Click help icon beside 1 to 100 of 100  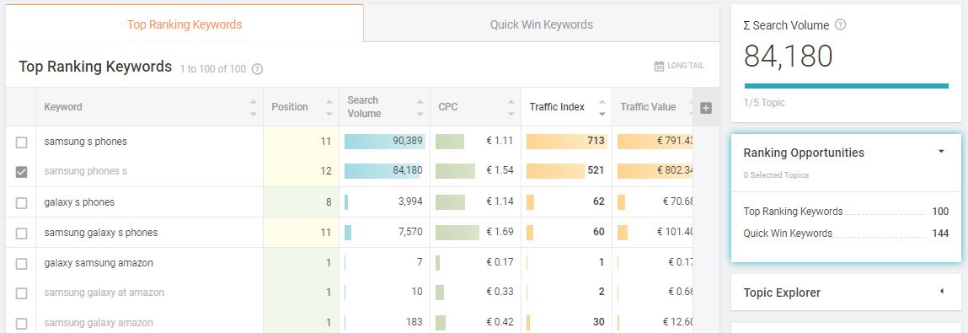coord(258,69)
